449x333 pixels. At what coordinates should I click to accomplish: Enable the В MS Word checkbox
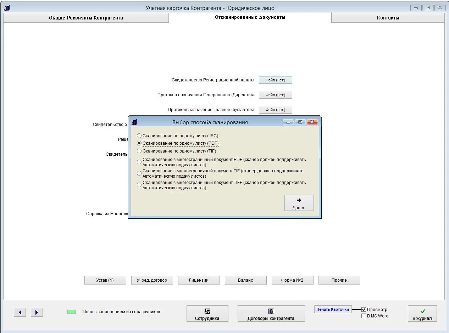[364, 316]
